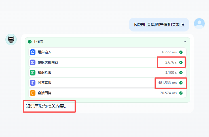Click the user profile avatar
Image resolution: width=209 pixels, height=137 pixels.
pyautogui.click(x=199, y=24)
